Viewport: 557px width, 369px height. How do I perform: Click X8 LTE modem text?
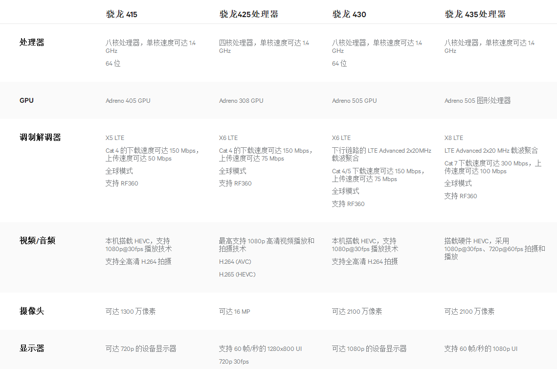454,138
